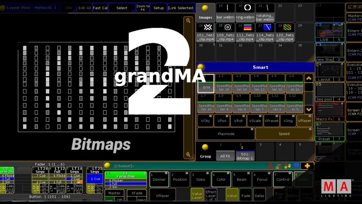
Task: Select the Playmode attribute
Action: (x=226, y=134)
